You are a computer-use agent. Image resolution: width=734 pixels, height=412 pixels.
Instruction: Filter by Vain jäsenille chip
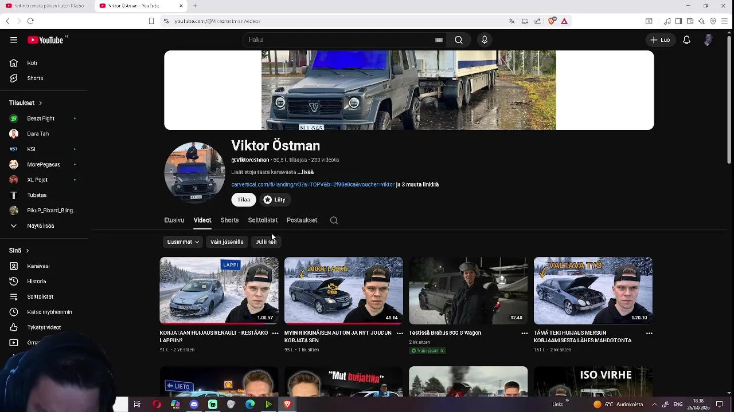tap(227, 242)
